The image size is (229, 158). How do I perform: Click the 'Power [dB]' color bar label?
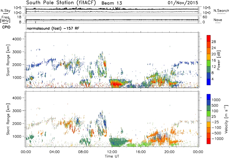tap(218, 60)
